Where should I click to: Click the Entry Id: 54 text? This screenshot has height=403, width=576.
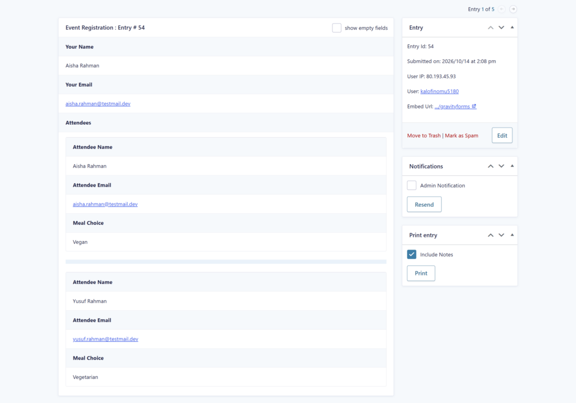tap(420, 47)
